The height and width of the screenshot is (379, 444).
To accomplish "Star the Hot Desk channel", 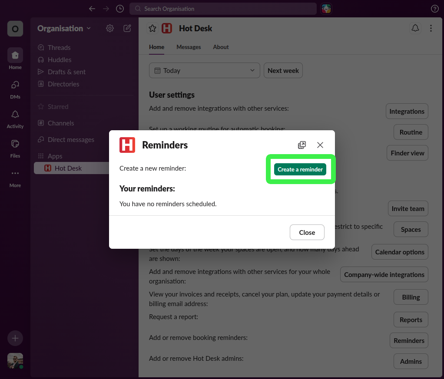I will point(152,28).
